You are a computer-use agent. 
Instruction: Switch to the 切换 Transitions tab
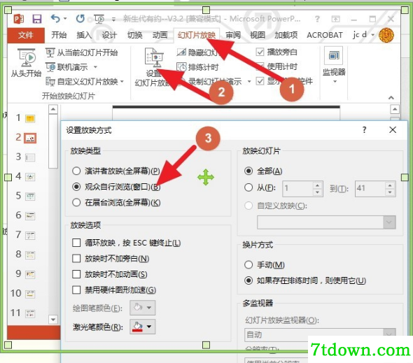[134, 35]
